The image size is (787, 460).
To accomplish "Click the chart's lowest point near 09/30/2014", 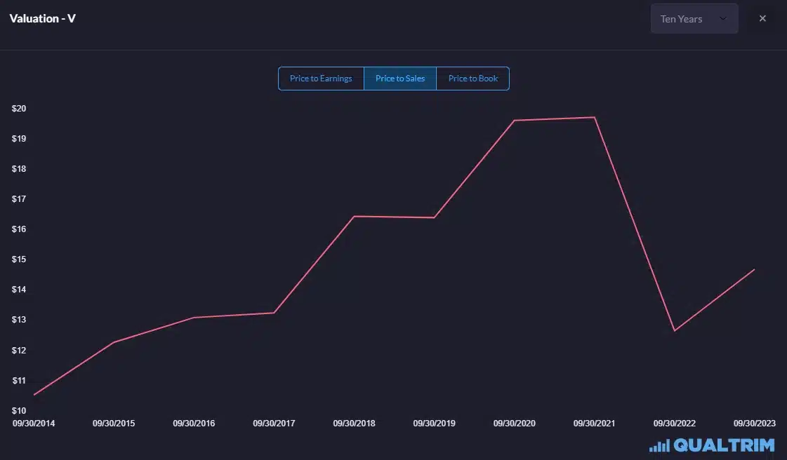I will (34, 396).
